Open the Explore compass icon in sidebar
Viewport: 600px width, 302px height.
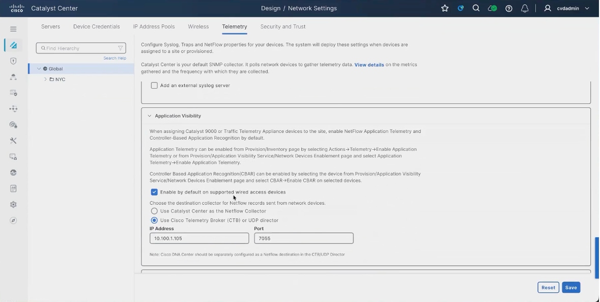[13, 221]
